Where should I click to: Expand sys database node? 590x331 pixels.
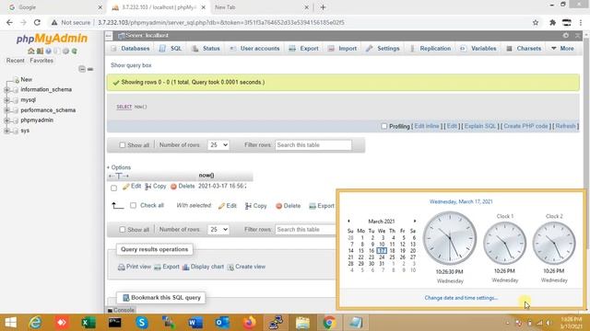click(x=6, y=131)
